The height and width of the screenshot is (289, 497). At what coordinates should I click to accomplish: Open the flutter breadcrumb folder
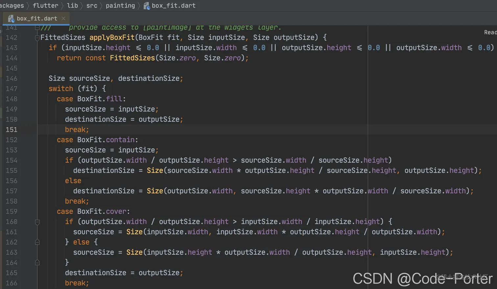(45, 6)
